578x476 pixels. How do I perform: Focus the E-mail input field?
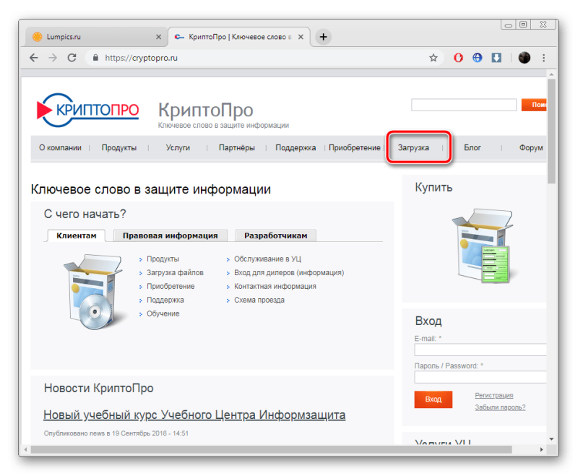[480, 350]
